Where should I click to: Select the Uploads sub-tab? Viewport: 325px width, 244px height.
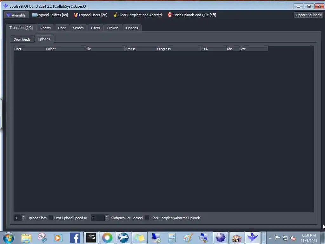pos(44,39)
